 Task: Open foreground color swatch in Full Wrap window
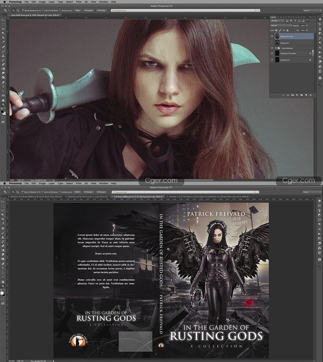tap(2, 293)
